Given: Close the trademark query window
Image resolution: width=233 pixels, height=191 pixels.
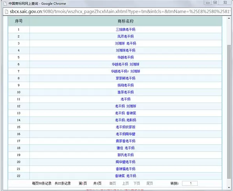Looking at the screenshot, I should [225, 3].
